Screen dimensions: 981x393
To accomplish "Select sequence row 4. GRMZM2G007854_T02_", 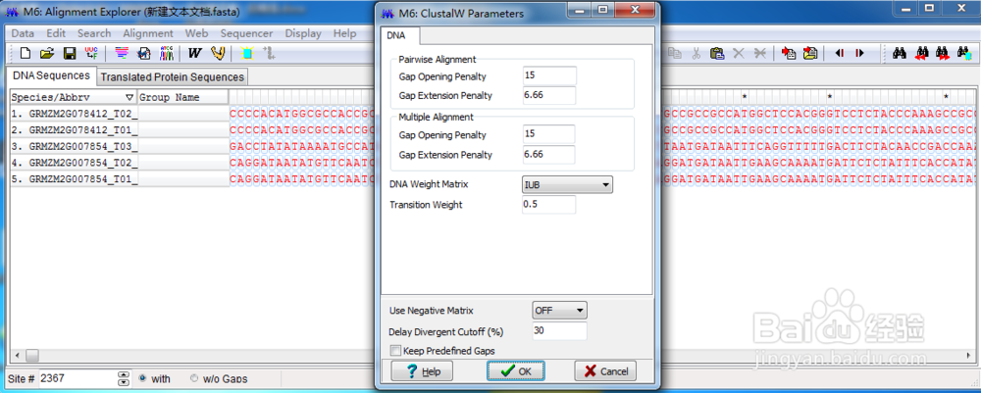I will (74, 163).
